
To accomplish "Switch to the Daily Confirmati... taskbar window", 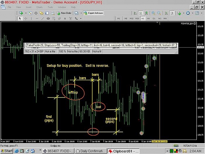I will (x=91, y=151).
